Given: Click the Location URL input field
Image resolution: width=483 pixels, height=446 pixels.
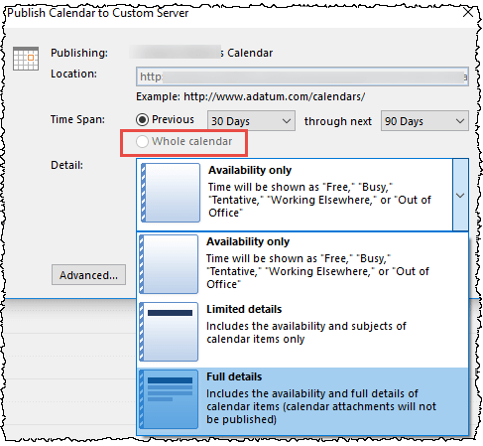Looking at the screenshot, I should click(302, 76).
